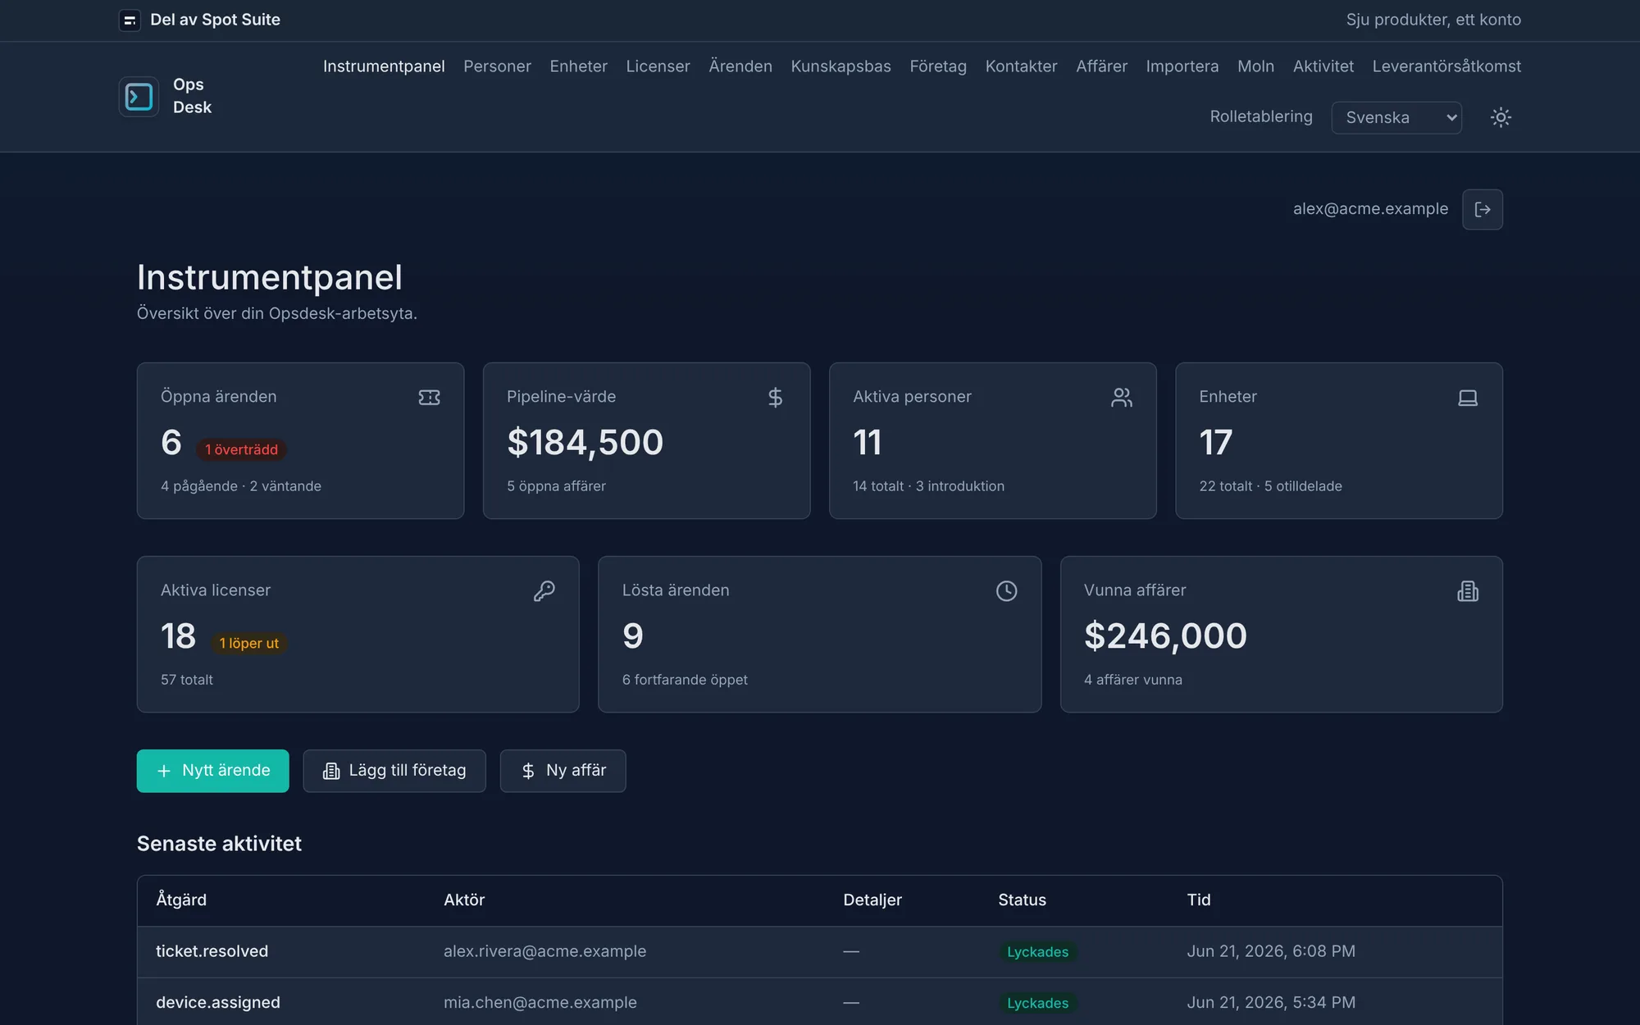The height and width of the screenshot is (1025, 1640).
Task: Click 22 totalt · 5 otilldelade text
Action: [1270, 486]
